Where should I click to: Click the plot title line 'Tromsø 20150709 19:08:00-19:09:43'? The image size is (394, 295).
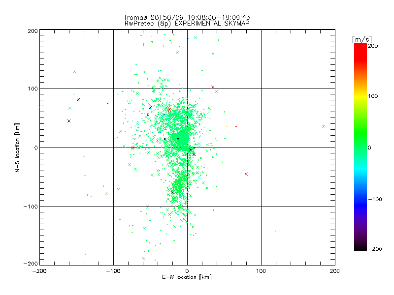pos(187,17)
